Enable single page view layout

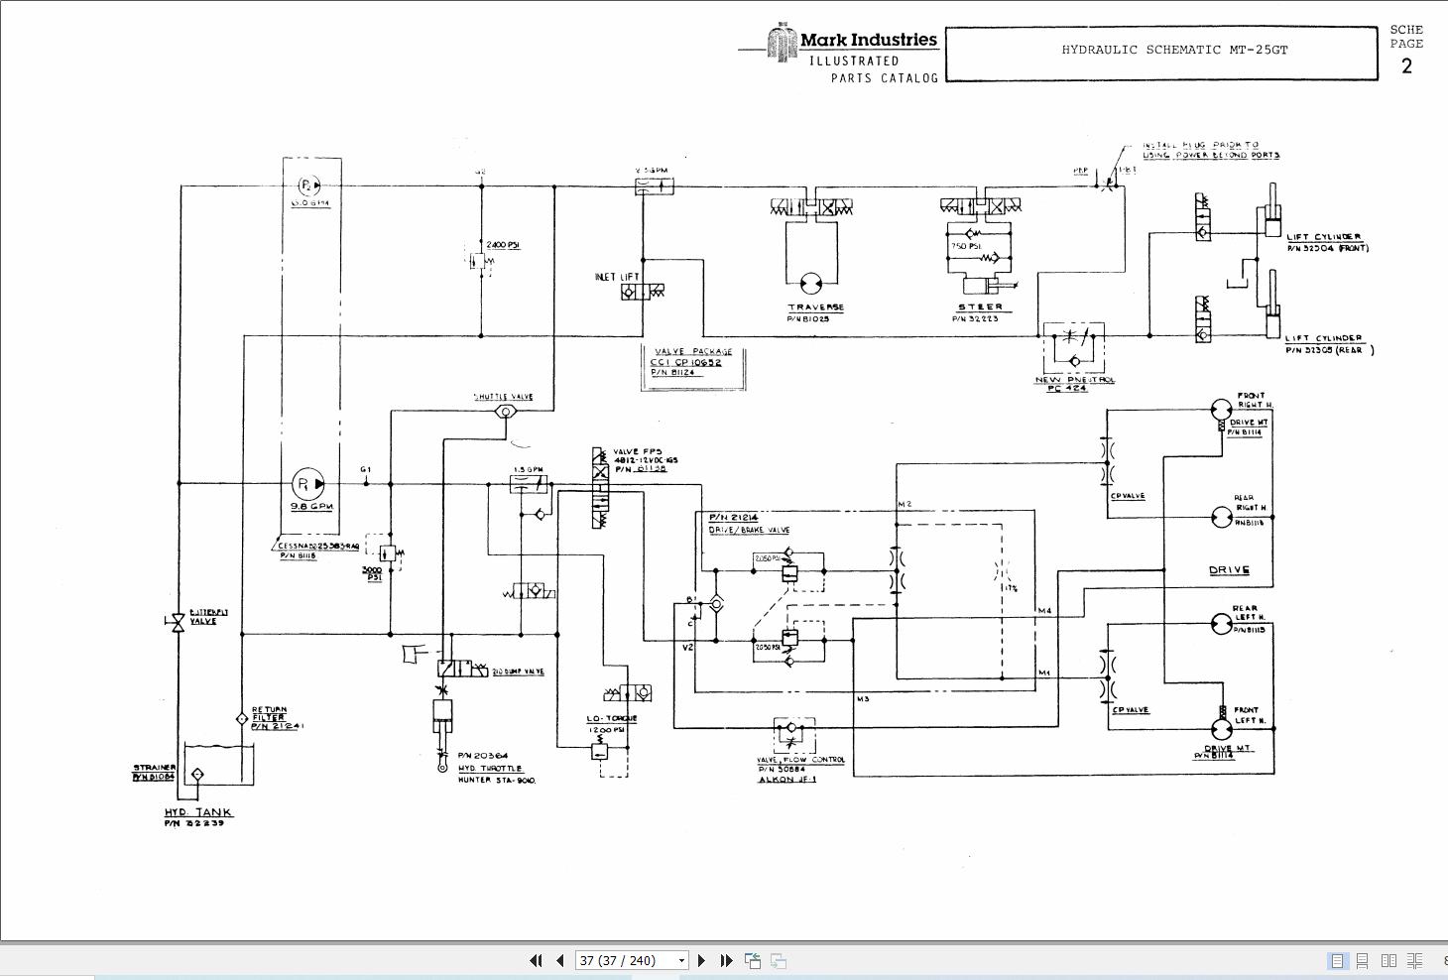click(x=1337, y=960)
